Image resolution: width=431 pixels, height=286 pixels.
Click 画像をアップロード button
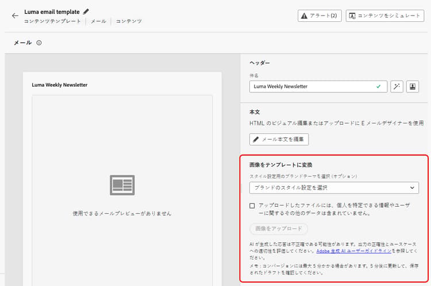click(279, 229)
